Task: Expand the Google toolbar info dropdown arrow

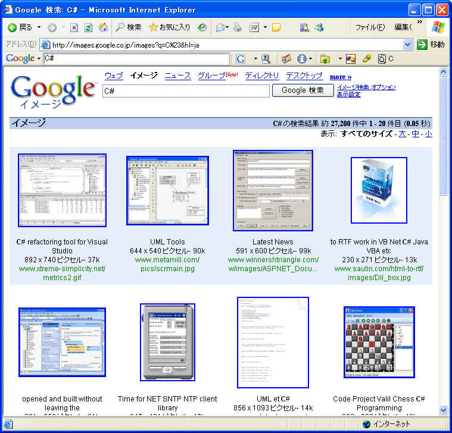Action: (x=310, y=59)
